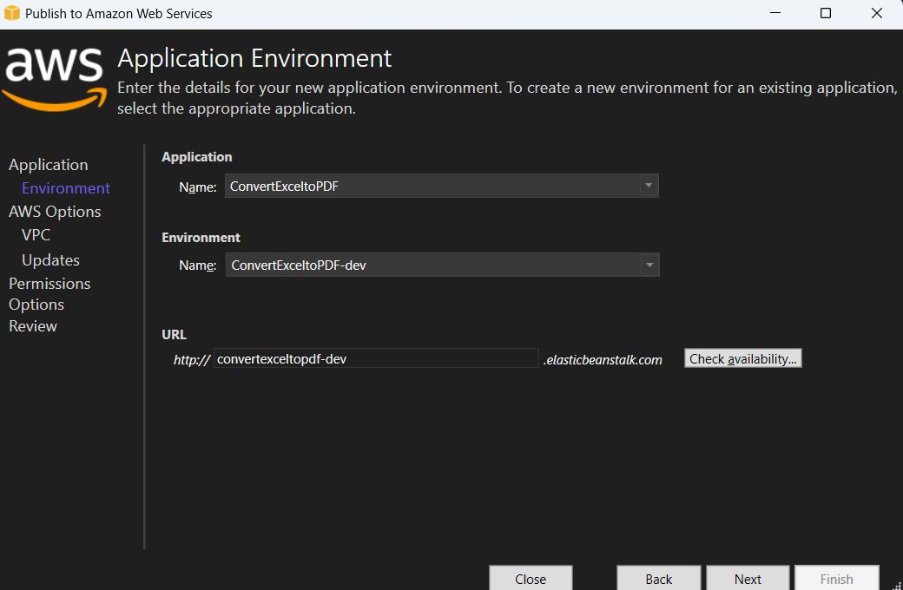Click the Environment section heading in the form
The height and width of the screenshot is (590, 903).
point(201,237)
